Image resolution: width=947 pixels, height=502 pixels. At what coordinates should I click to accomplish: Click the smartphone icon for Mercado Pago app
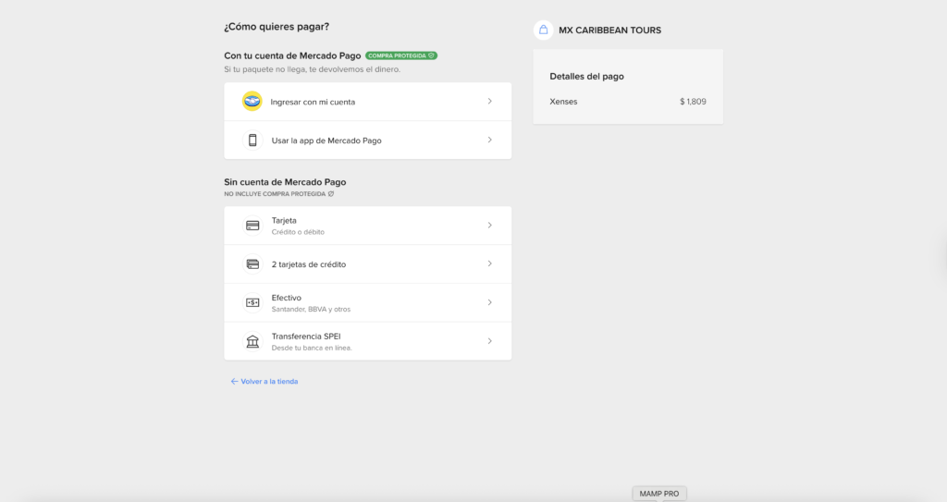click(x=252, y=141)
